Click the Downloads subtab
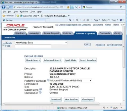The width and height of the screenshot is (127, 111). tap(9, 37)
